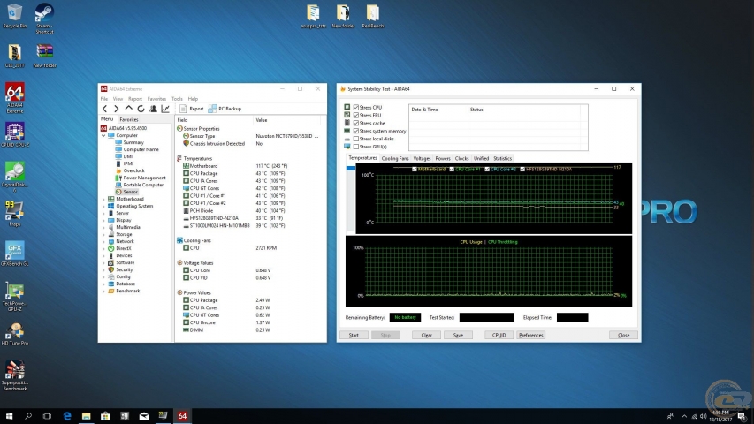Click the Save button in Stability Test

point(458,335)
